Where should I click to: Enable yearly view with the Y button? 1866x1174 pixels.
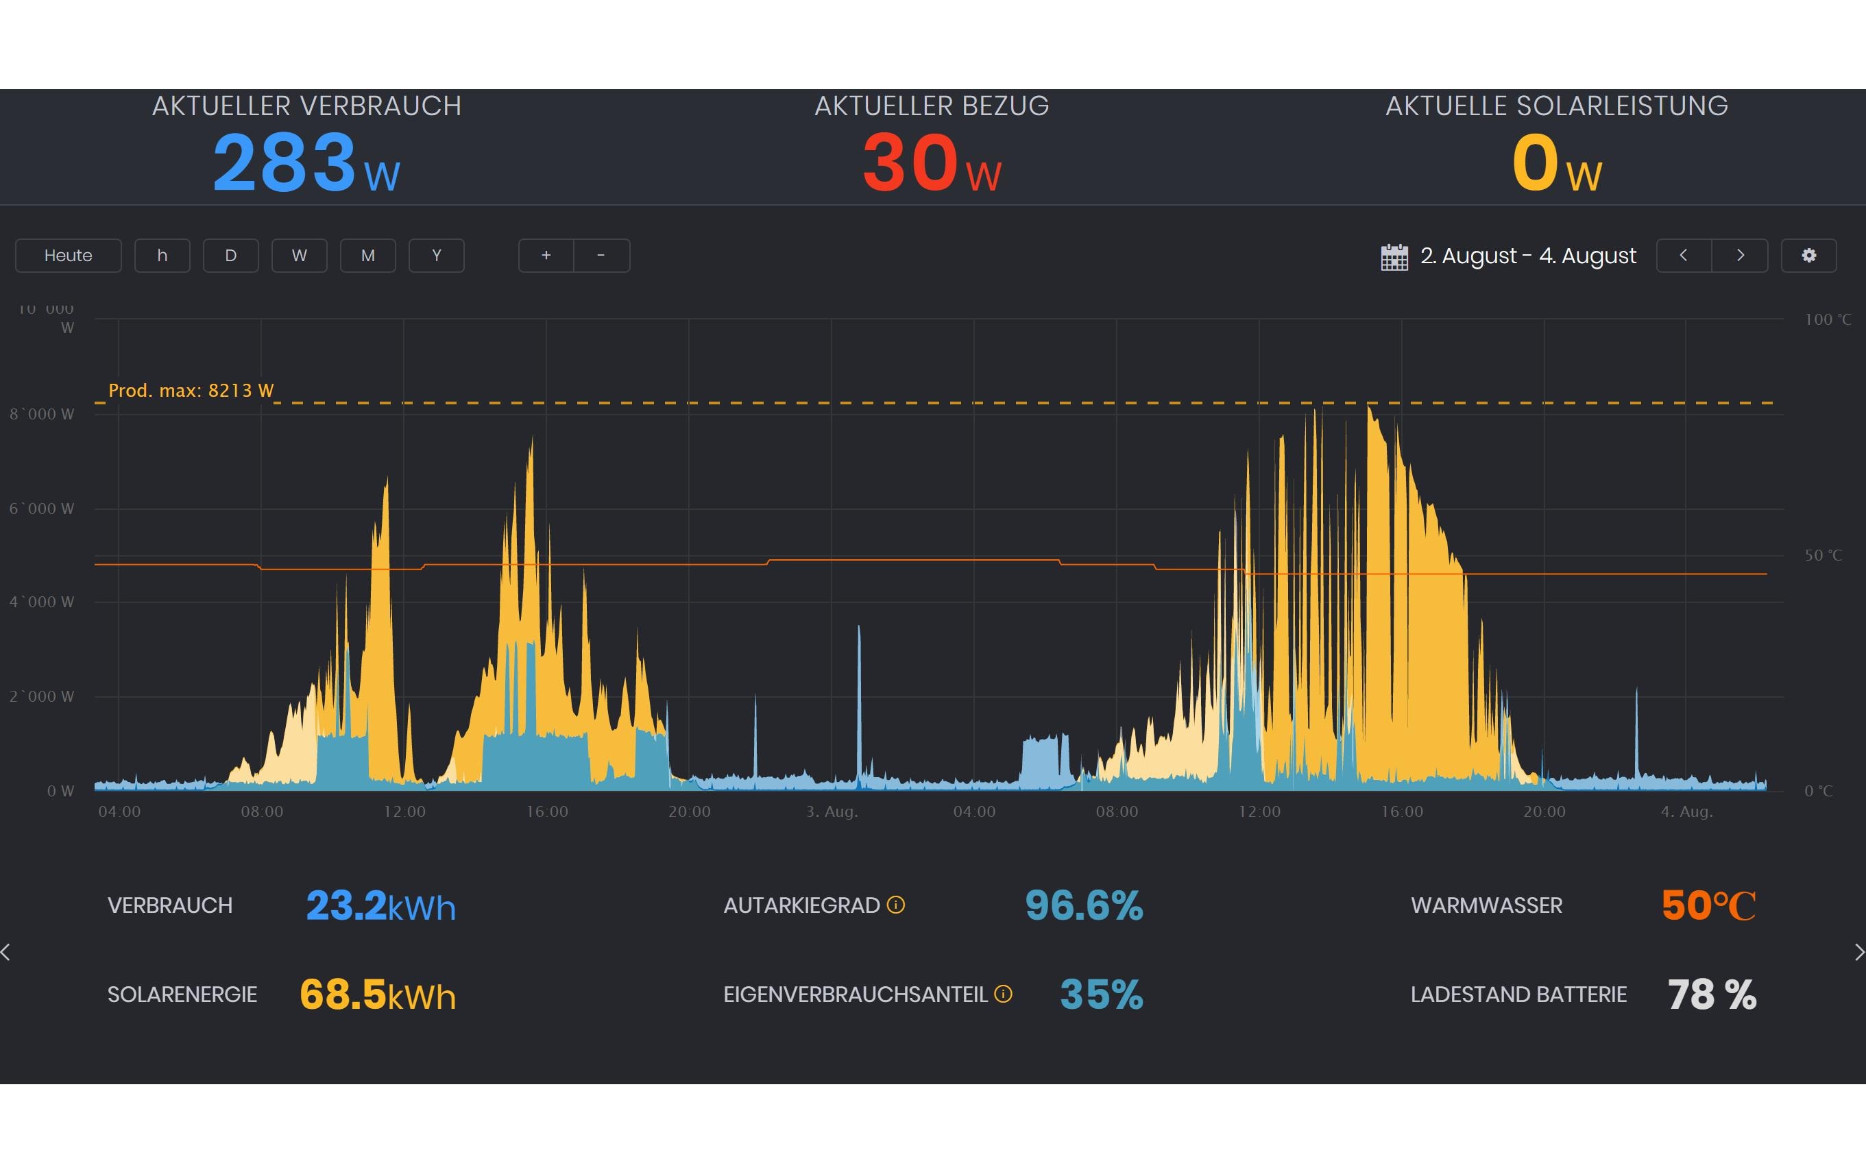pyautogui.click(x=436, y=255)
